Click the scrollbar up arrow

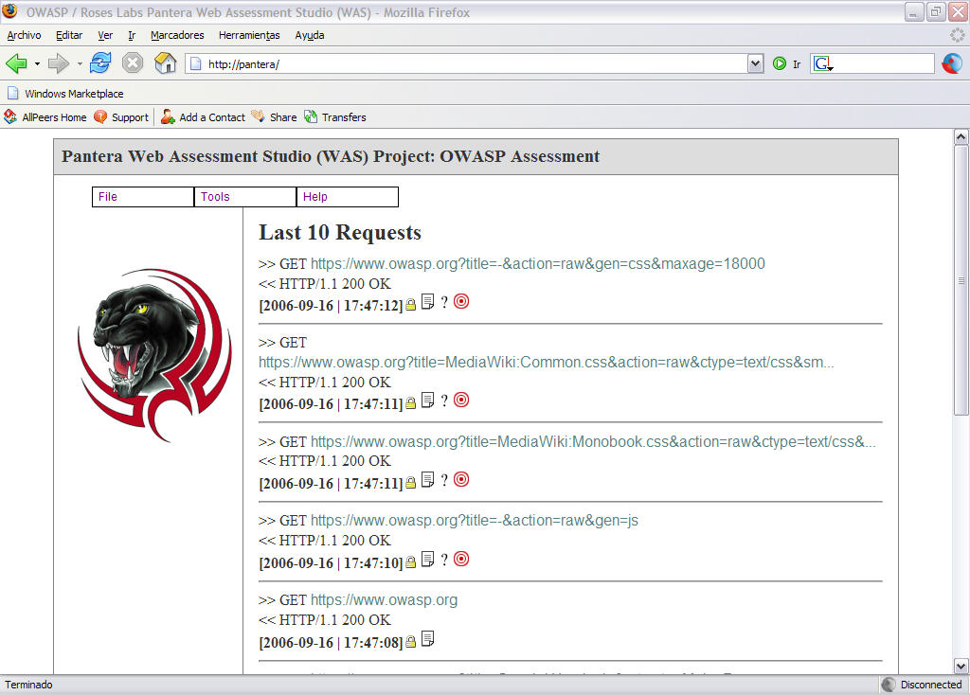[961, 136]
